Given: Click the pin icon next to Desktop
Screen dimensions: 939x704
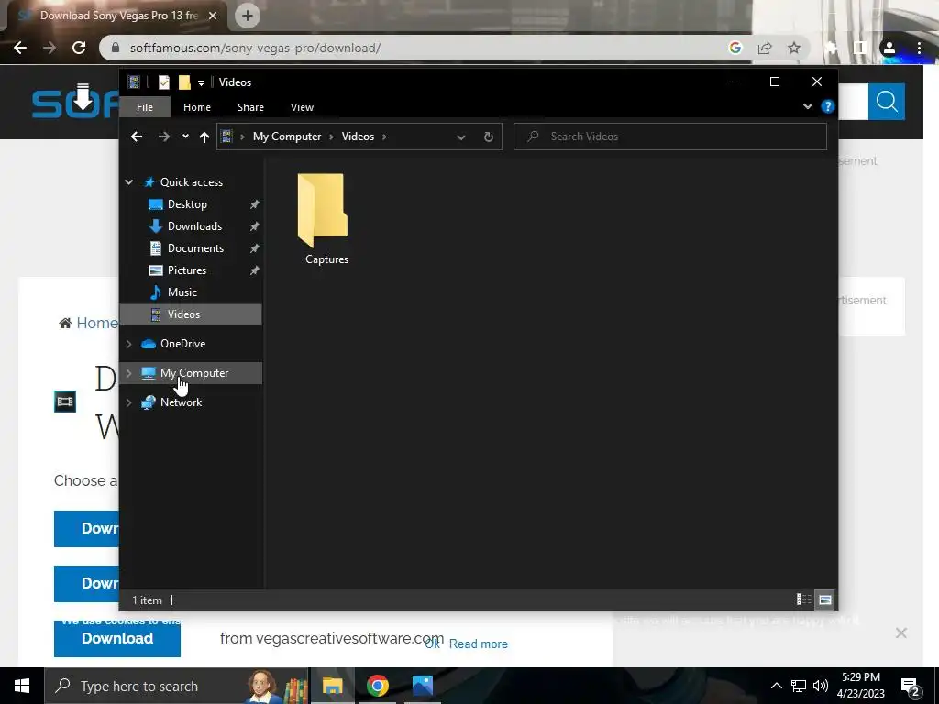Looking at the screenshot, I should pos(255,204).
